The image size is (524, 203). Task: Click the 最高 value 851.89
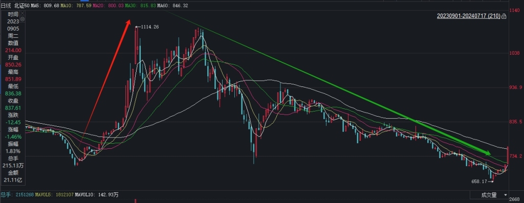(x=13, y=79)
